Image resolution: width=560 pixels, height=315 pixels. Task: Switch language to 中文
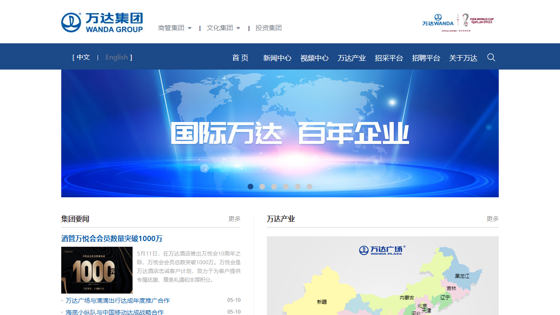tap(83, 57)
